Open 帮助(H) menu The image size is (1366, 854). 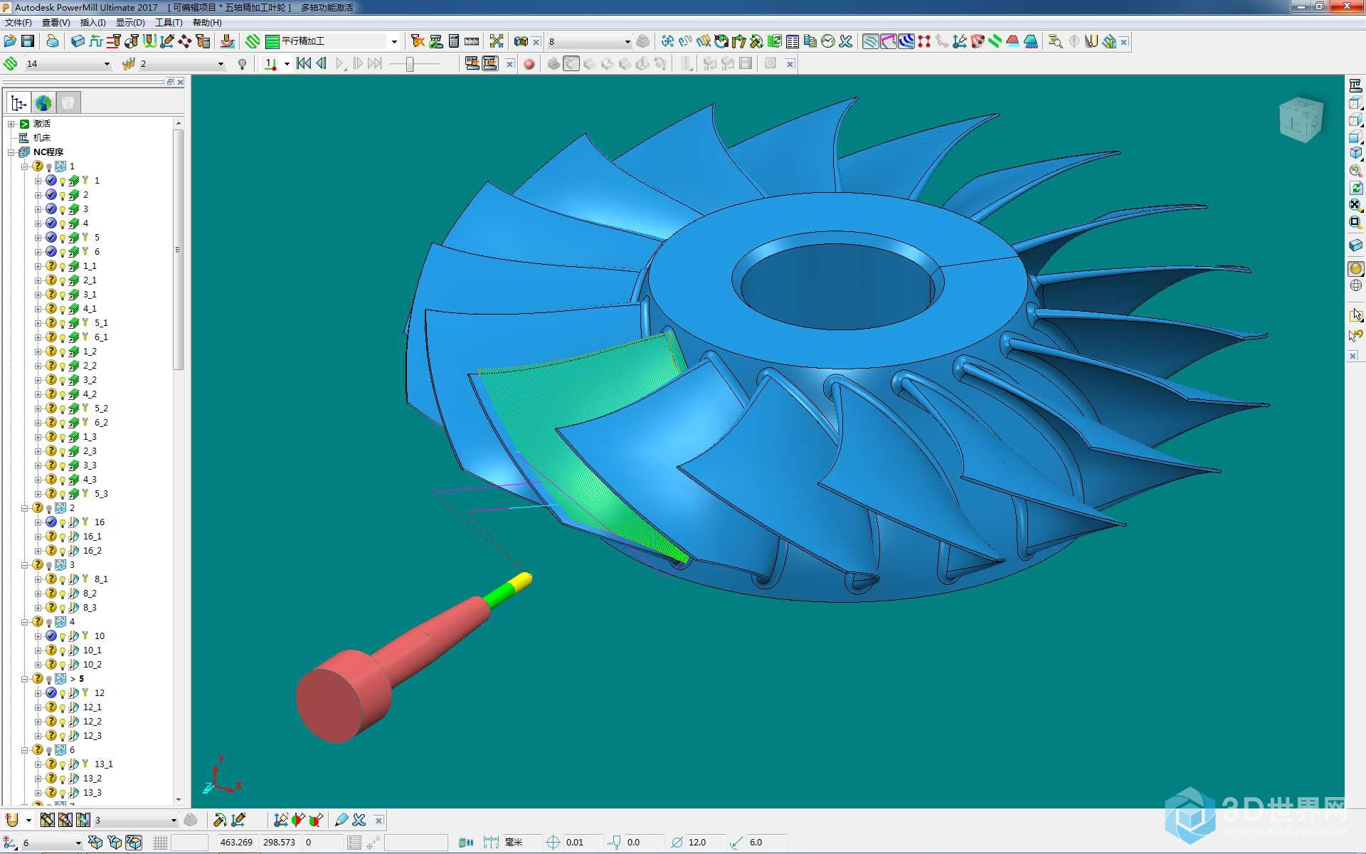click(x=207, y=23)
